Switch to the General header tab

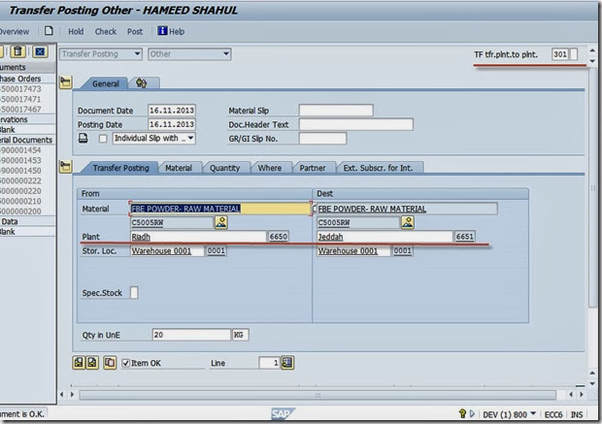tap(106, 83)
